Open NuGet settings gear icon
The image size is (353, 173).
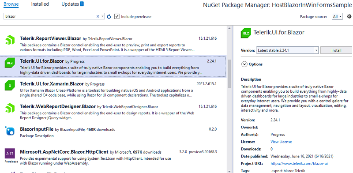point(349,16)
